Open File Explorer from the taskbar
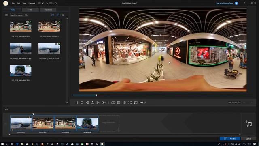This screenshot has height=146, width=259. [x=22, y=144]
